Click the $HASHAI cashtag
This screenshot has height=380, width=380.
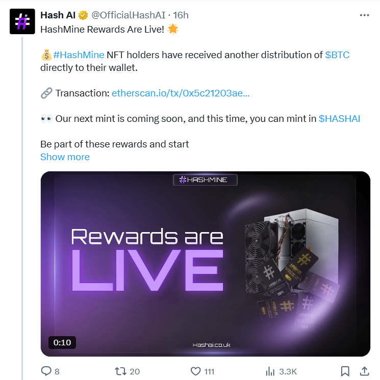(339, 119)
